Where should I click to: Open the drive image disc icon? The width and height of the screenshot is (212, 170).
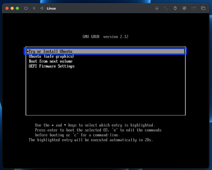pos(184,8)
